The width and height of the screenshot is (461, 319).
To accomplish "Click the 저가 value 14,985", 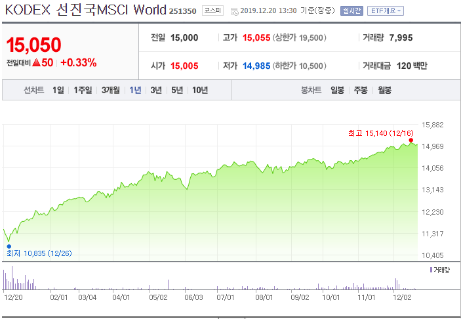I will click(x=256, y=66).
